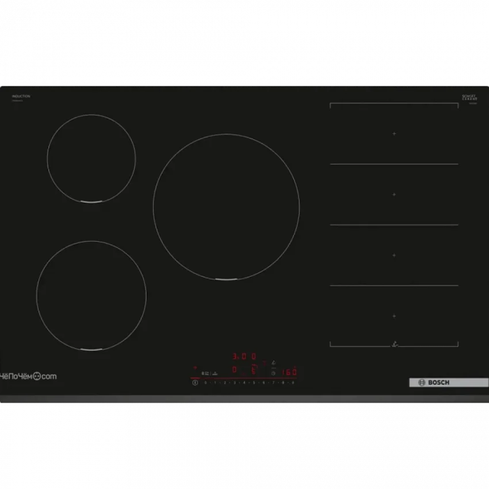Screen dimensions: 489x489
Task: Select power level 9 on the slider
Action: tap(293, 383)
